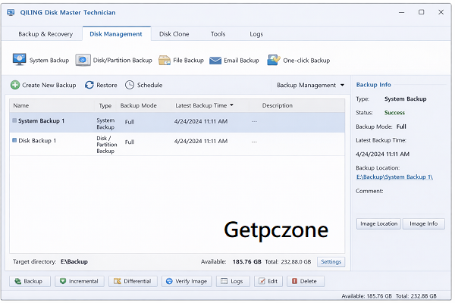Click the Schedule label
Viewport: 455px width, 303px height.
[149, 85]
